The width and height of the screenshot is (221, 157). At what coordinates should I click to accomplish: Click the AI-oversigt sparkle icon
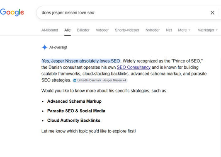44,47
